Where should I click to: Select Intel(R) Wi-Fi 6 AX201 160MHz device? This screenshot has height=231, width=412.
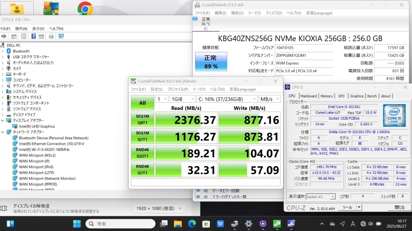pyautogui.click(x=44, y=149)
